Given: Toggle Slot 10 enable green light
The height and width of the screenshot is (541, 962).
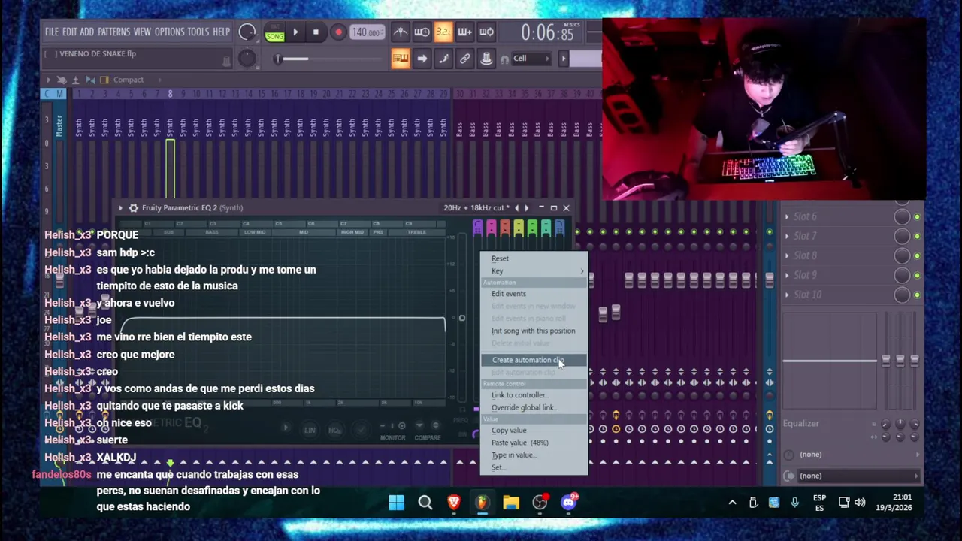Looking at the screenshot, I should (x=917, y=295).
